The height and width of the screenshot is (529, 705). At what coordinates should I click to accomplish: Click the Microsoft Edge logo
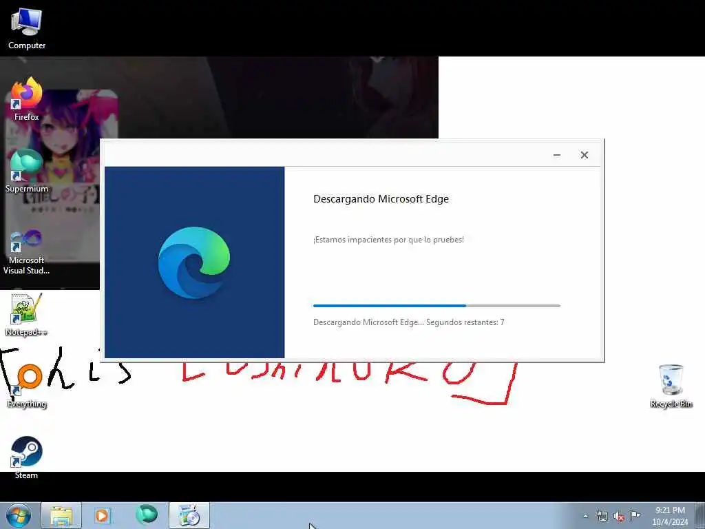point(194,262)
